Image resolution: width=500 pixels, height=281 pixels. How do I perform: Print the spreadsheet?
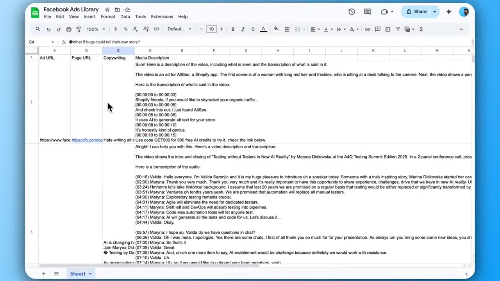69,29
